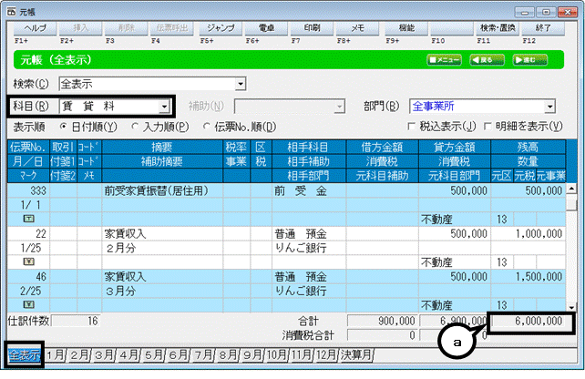
Task: Switch to the 12月 tab
Action: (x=326, y=354)
